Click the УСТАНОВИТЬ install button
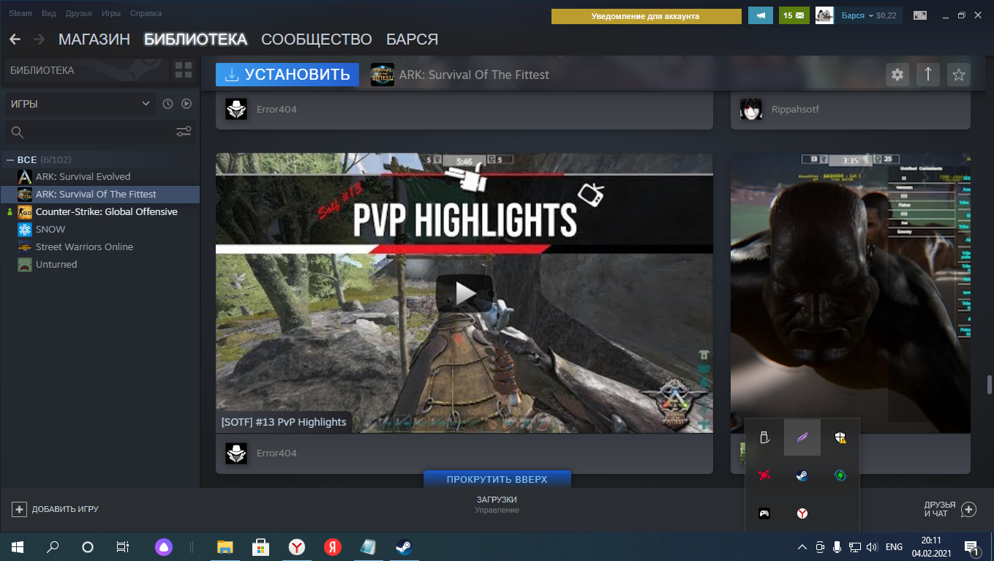 click(x=287, y=74)
